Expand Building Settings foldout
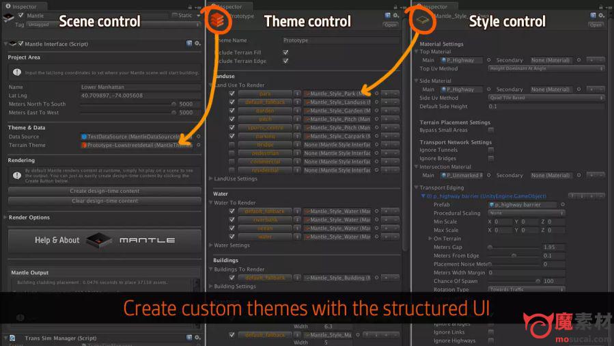The image size is (614, 346). tap(210, 286)
